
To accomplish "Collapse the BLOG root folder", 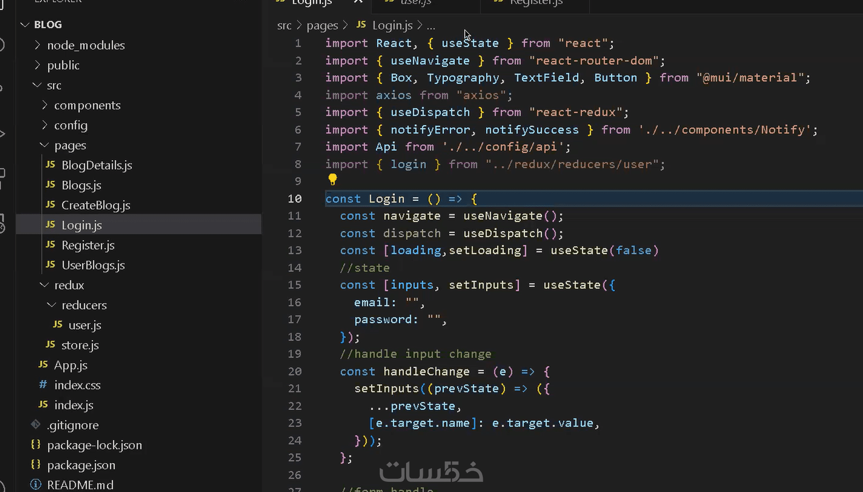I will tap(25, 24).
